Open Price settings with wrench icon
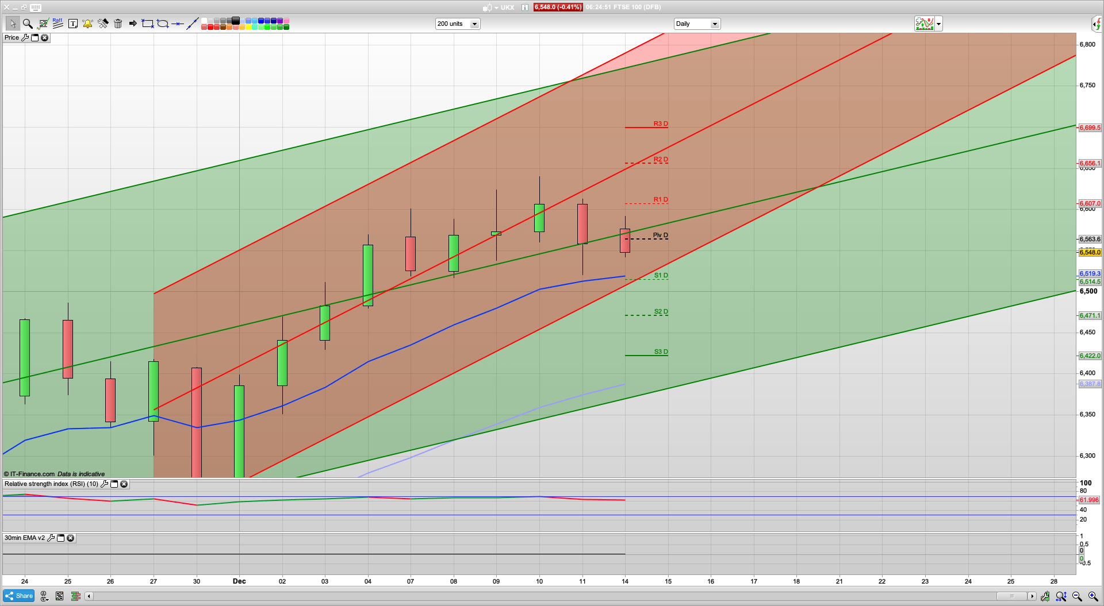1104x606 pixels. point(25,38)
